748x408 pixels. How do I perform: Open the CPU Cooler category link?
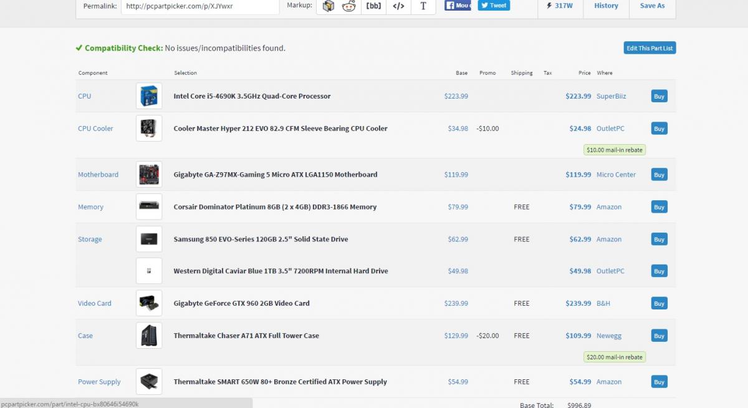(95, 129)
